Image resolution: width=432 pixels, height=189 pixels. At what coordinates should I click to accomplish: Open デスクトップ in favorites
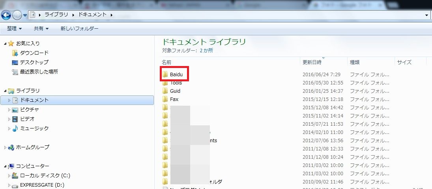coord(34,62)
